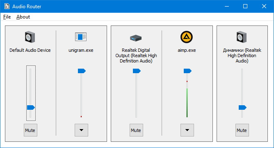Click the Default Audio Device speaker icon
The image size is (274, 148).
[x=30, y=37]
